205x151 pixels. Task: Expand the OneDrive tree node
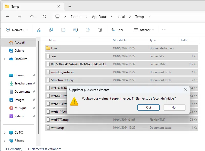(5, 59)
